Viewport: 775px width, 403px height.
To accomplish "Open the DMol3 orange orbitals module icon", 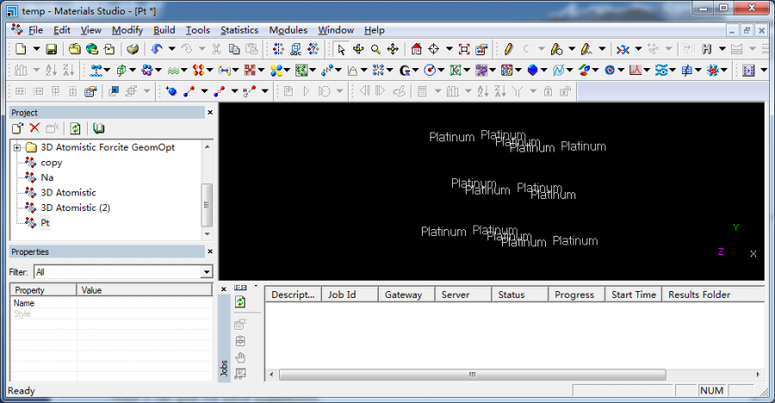I will pyautogui.click(x=199, y=71).
